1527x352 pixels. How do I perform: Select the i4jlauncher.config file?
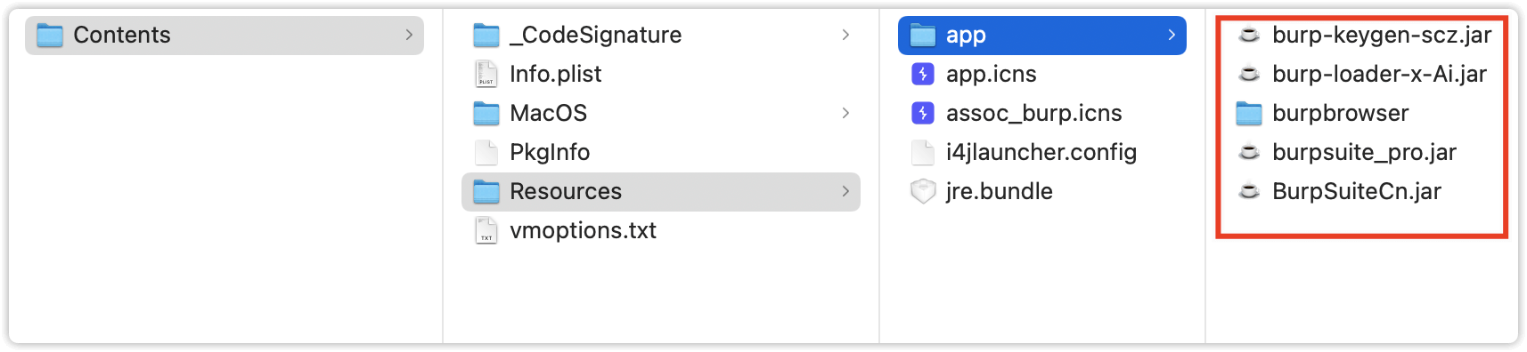tap(1042, 152)
